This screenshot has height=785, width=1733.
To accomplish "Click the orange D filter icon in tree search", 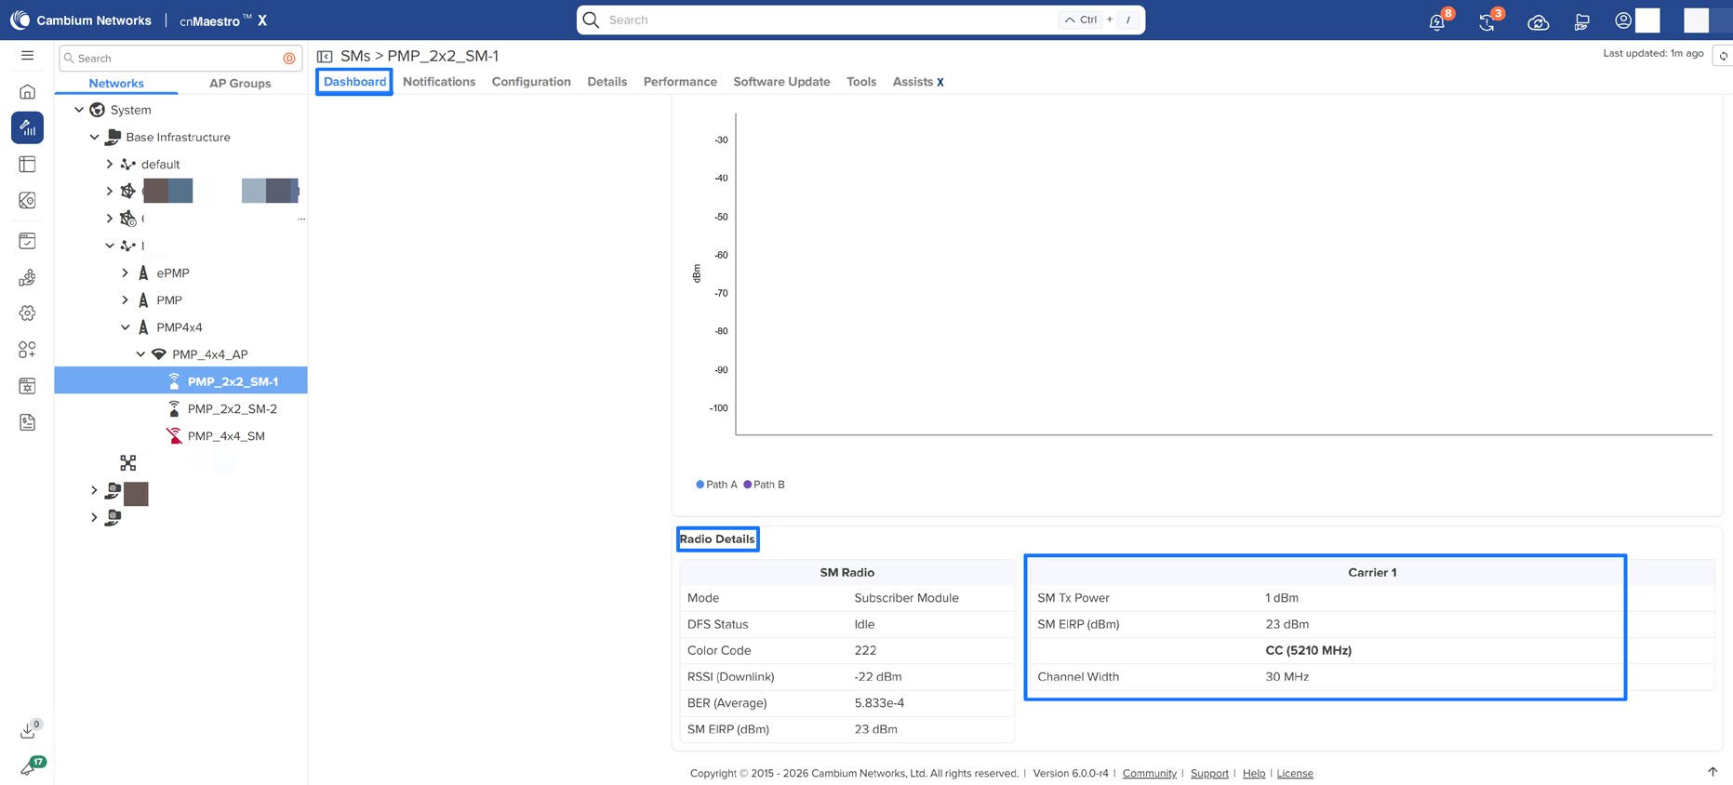I will pos(289,59).
